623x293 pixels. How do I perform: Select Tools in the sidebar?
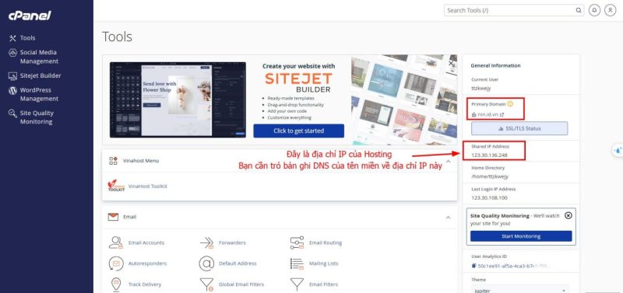27,38
